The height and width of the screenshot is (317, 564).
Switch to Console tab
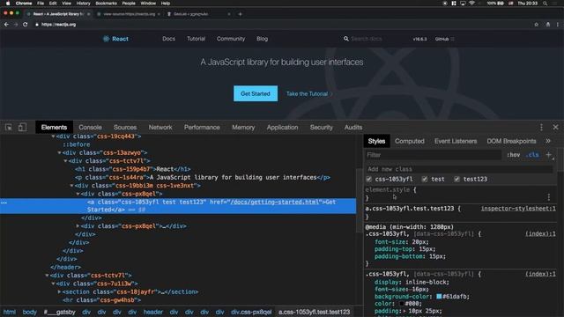(90, 127)
